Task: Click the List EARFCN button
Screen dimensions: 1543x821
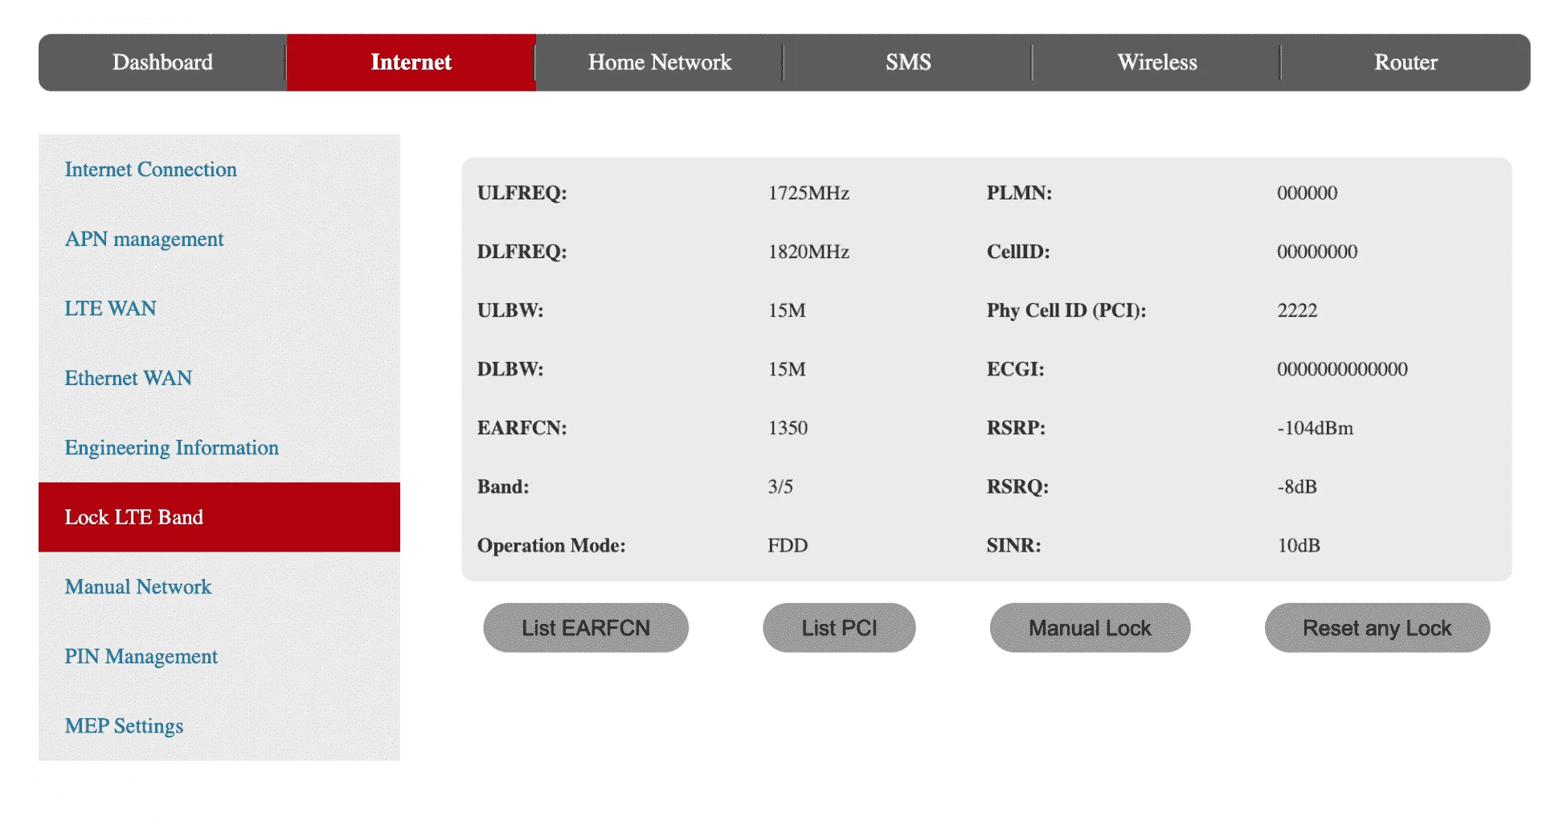Action: (586, 628)
